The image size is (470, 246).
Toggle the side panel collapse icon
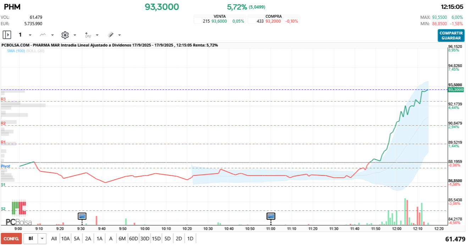click(7, 35)
